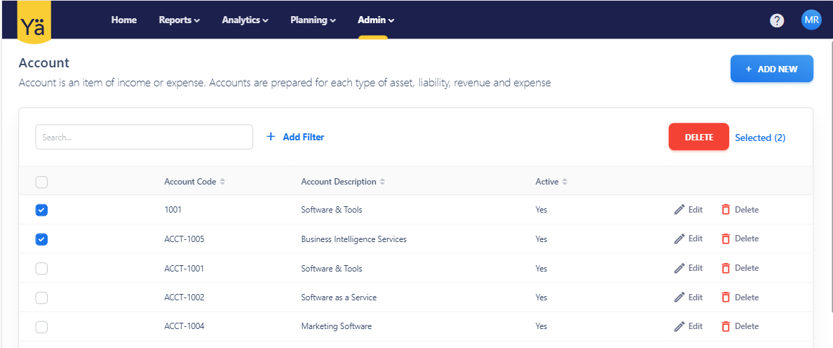Expand the Reports dropdown menu

pyautogui.click(x=180, y=20)
